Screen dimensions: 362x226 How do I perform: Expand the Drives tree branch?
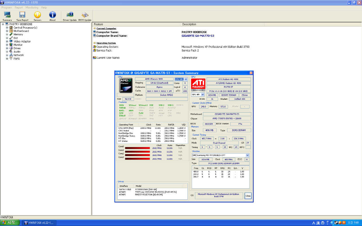tap(7, 48)
